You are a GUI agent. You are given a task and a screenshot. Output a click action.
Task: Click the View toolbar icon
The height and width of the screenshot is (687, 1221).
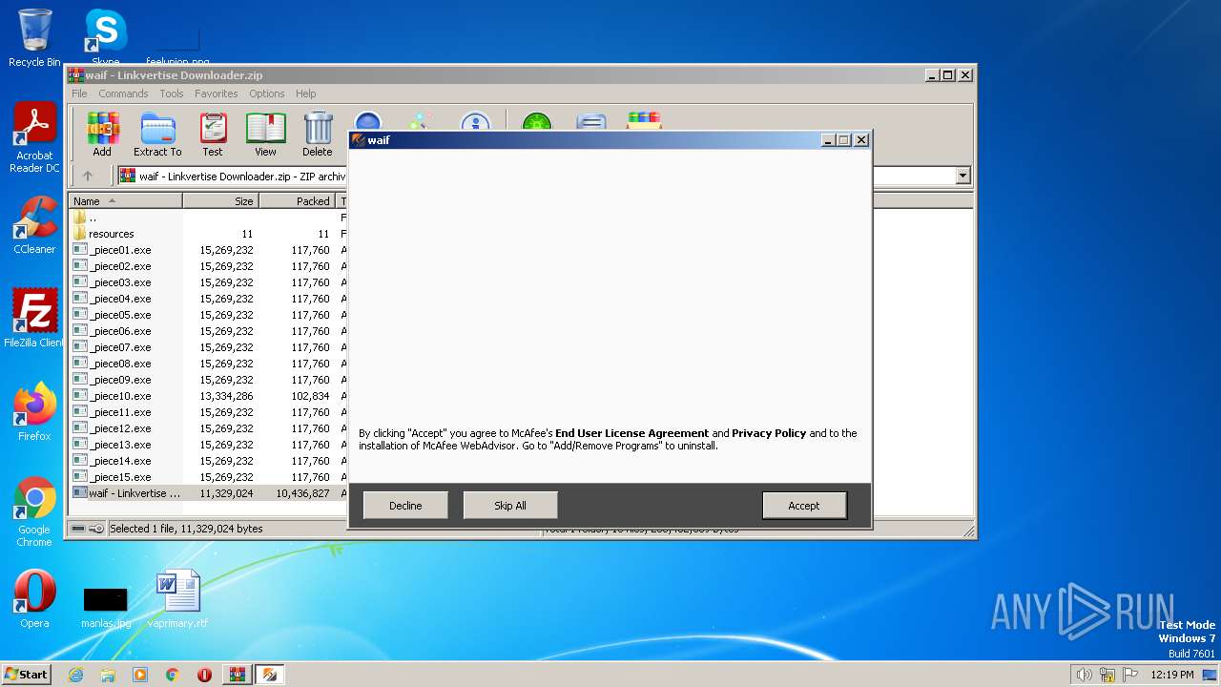(x=265, y=135)
